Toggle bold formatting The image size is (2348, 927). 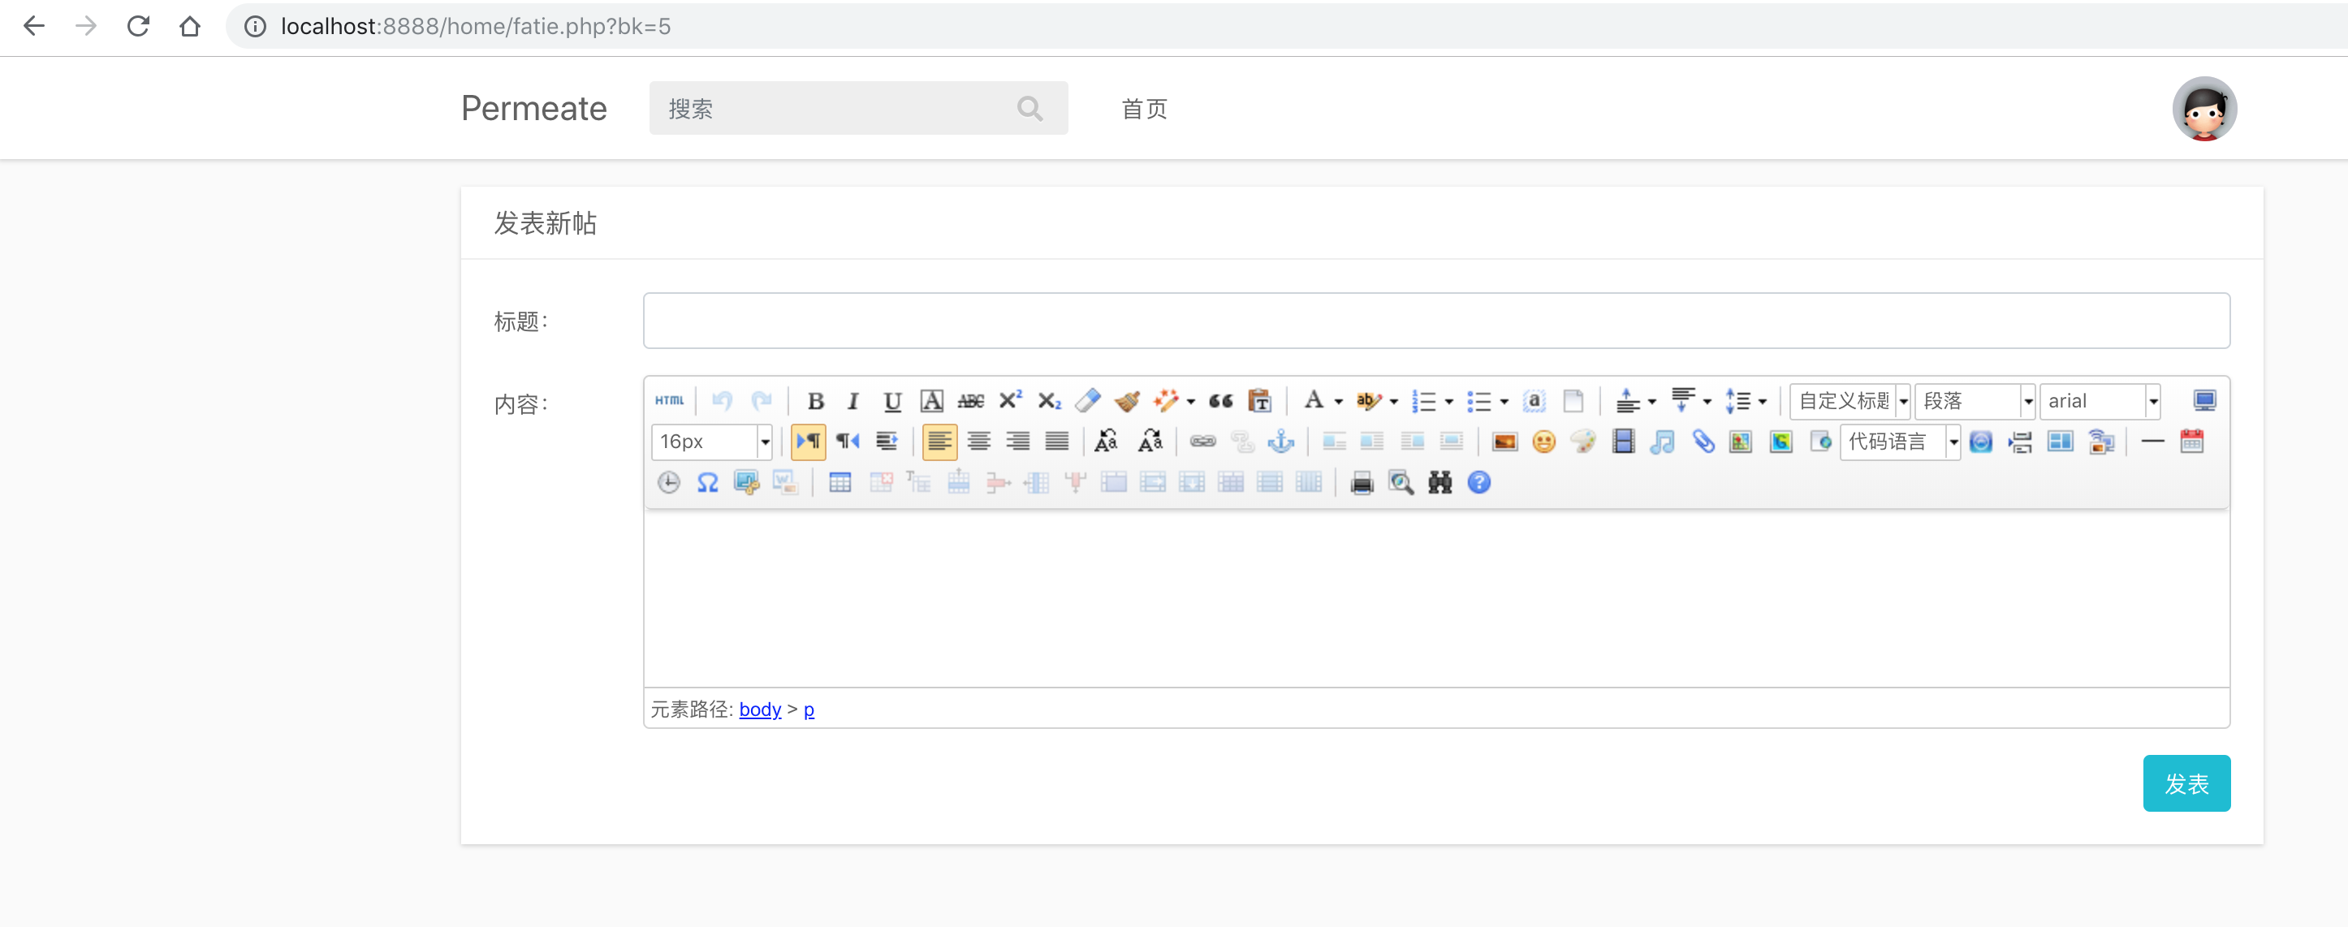tap(815, 401)
